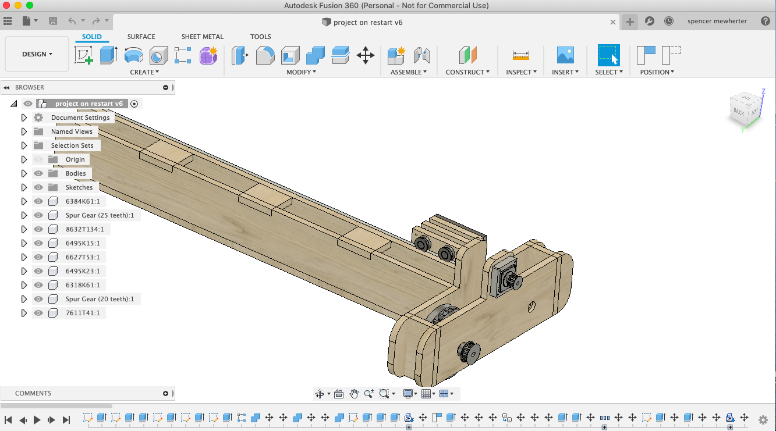776x431 pixels.
Task: Jump to the timeline beginning
Action: pos(8,419)
